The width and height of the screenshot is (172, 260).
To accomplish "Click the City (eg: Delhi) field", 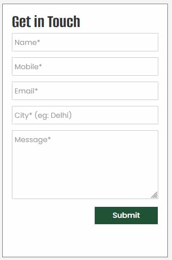I will click(85, 115).
